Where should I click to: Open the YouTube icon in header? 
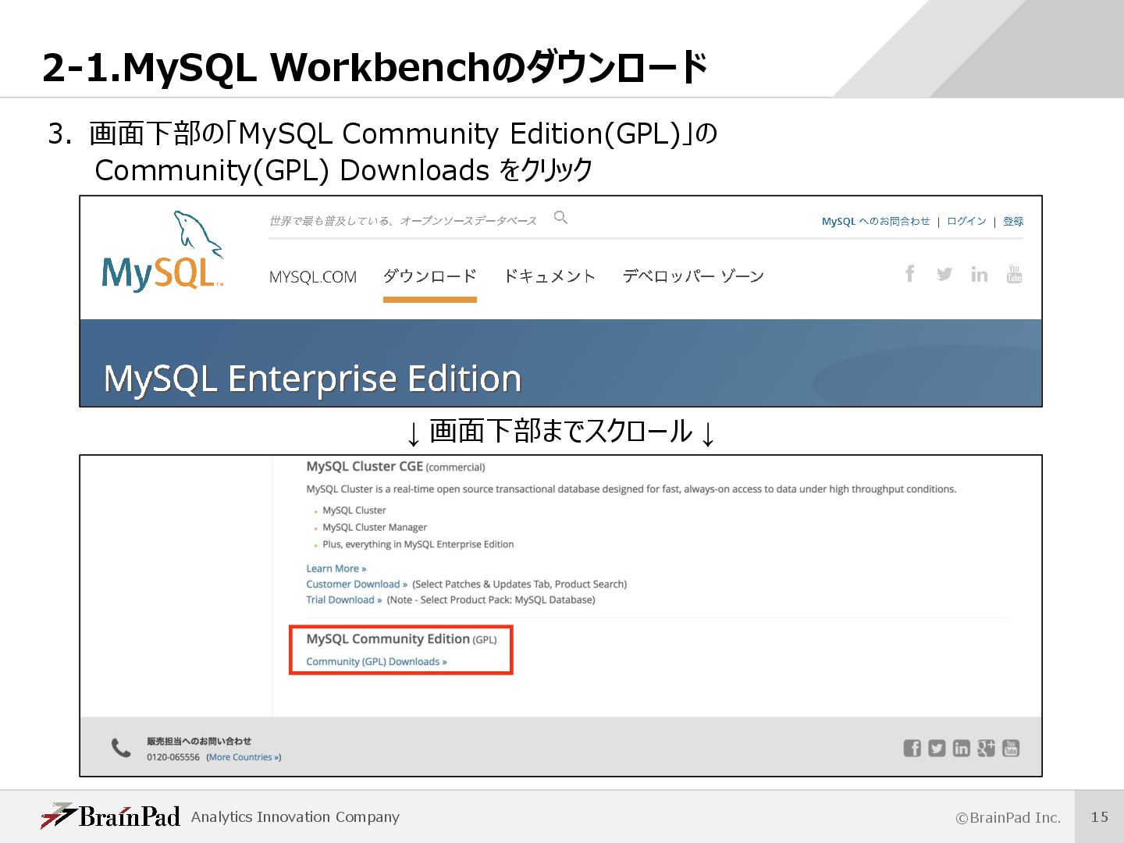pos(1014,273)
